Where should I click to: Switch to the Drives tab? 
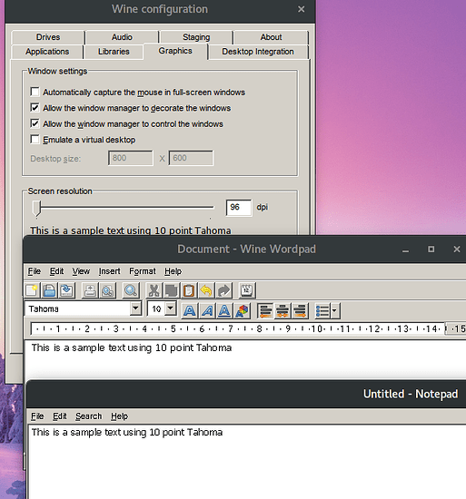[48, 37]
